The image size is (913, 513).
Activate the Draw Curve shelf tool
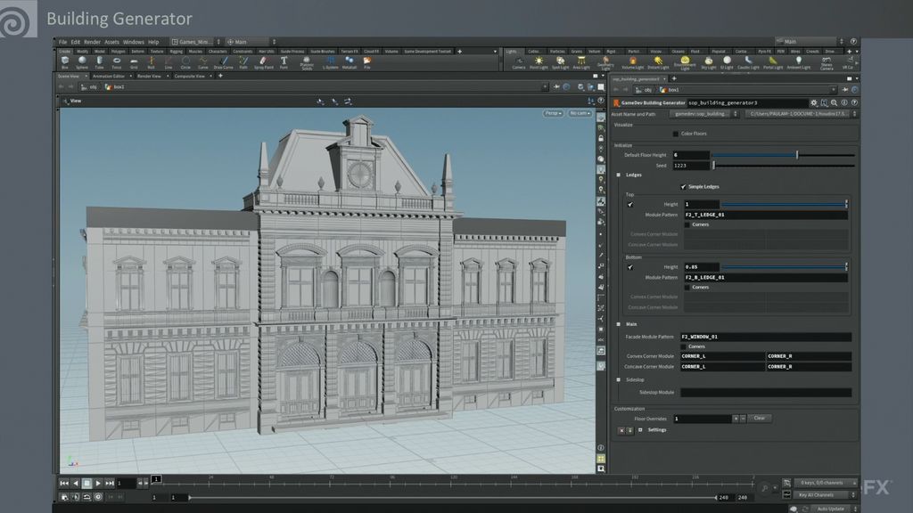(222, 62)
